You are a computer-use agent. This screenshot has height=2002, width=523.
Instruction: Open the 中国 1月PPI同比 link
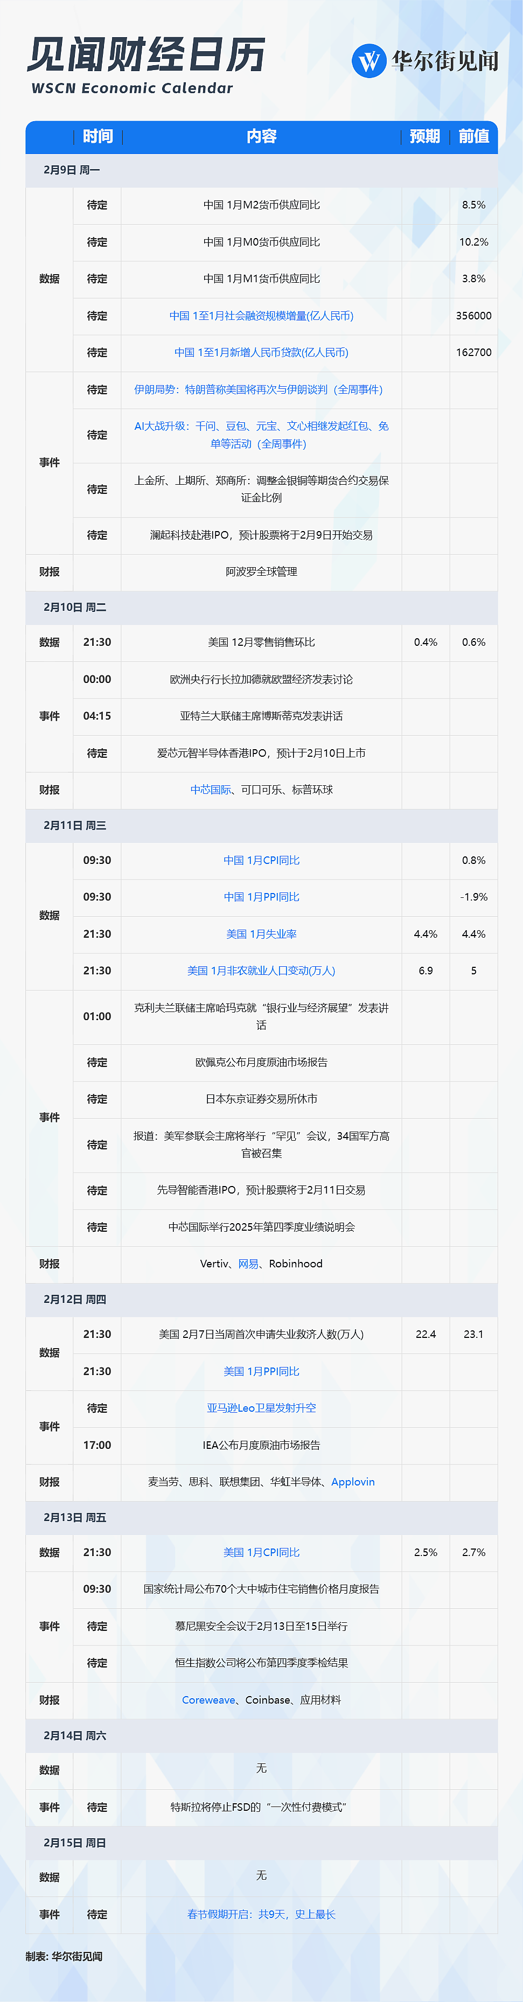(261, 897)
